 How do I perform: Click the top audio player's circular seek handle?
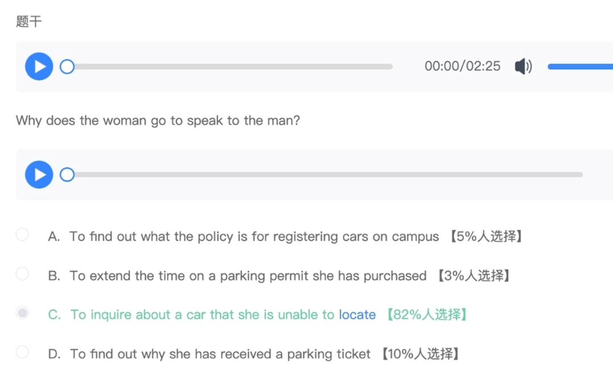[67, 66]
